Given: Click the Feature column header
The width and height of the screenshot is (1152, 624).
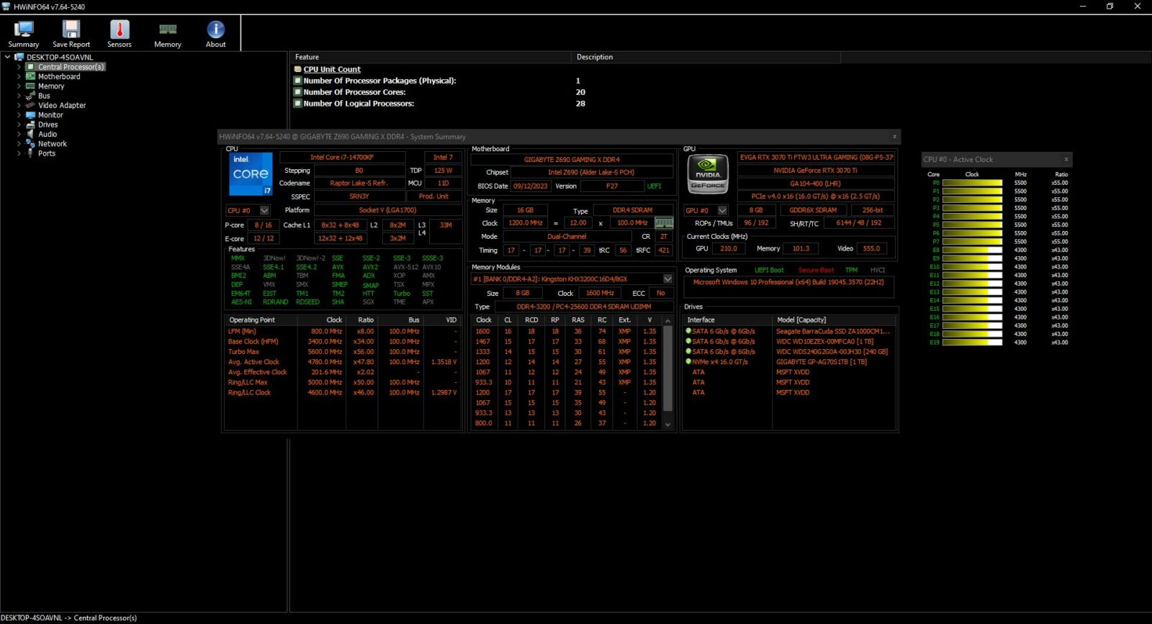Looking at the screenshot, I should pos(431,57).
